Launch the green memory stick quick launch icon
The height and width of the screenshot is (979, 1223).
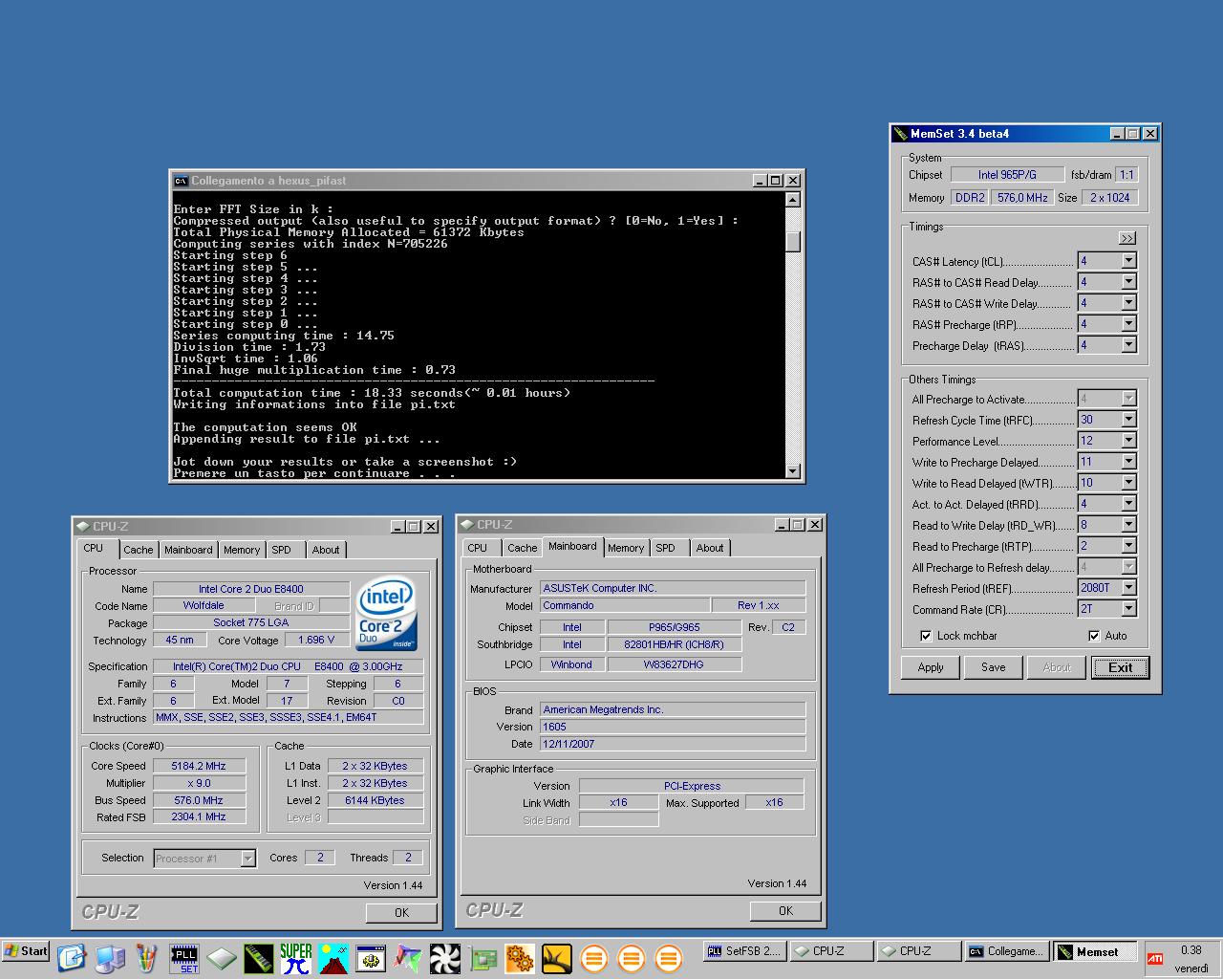pyautogui.click(x=258, y=958)
